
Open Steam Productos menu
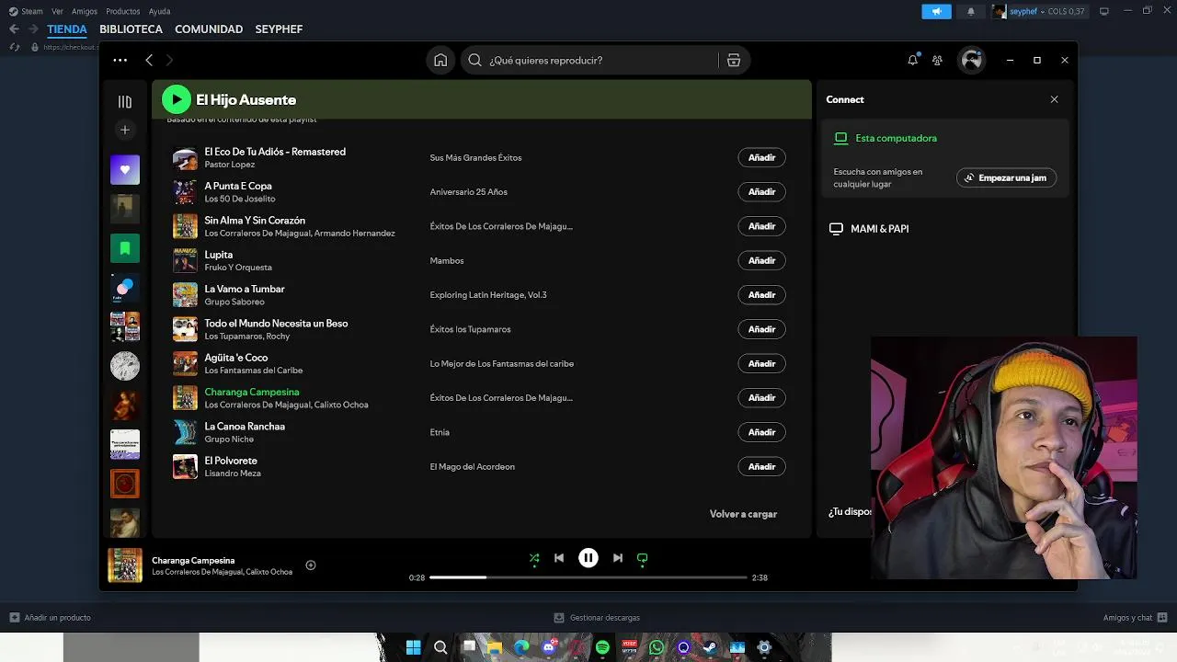(x=123, y=11)
